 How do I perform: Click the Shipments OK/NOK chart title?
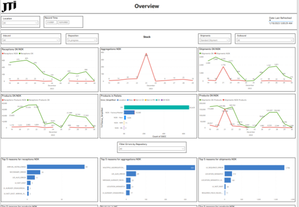pyautogui.click(x=210, y=49)
